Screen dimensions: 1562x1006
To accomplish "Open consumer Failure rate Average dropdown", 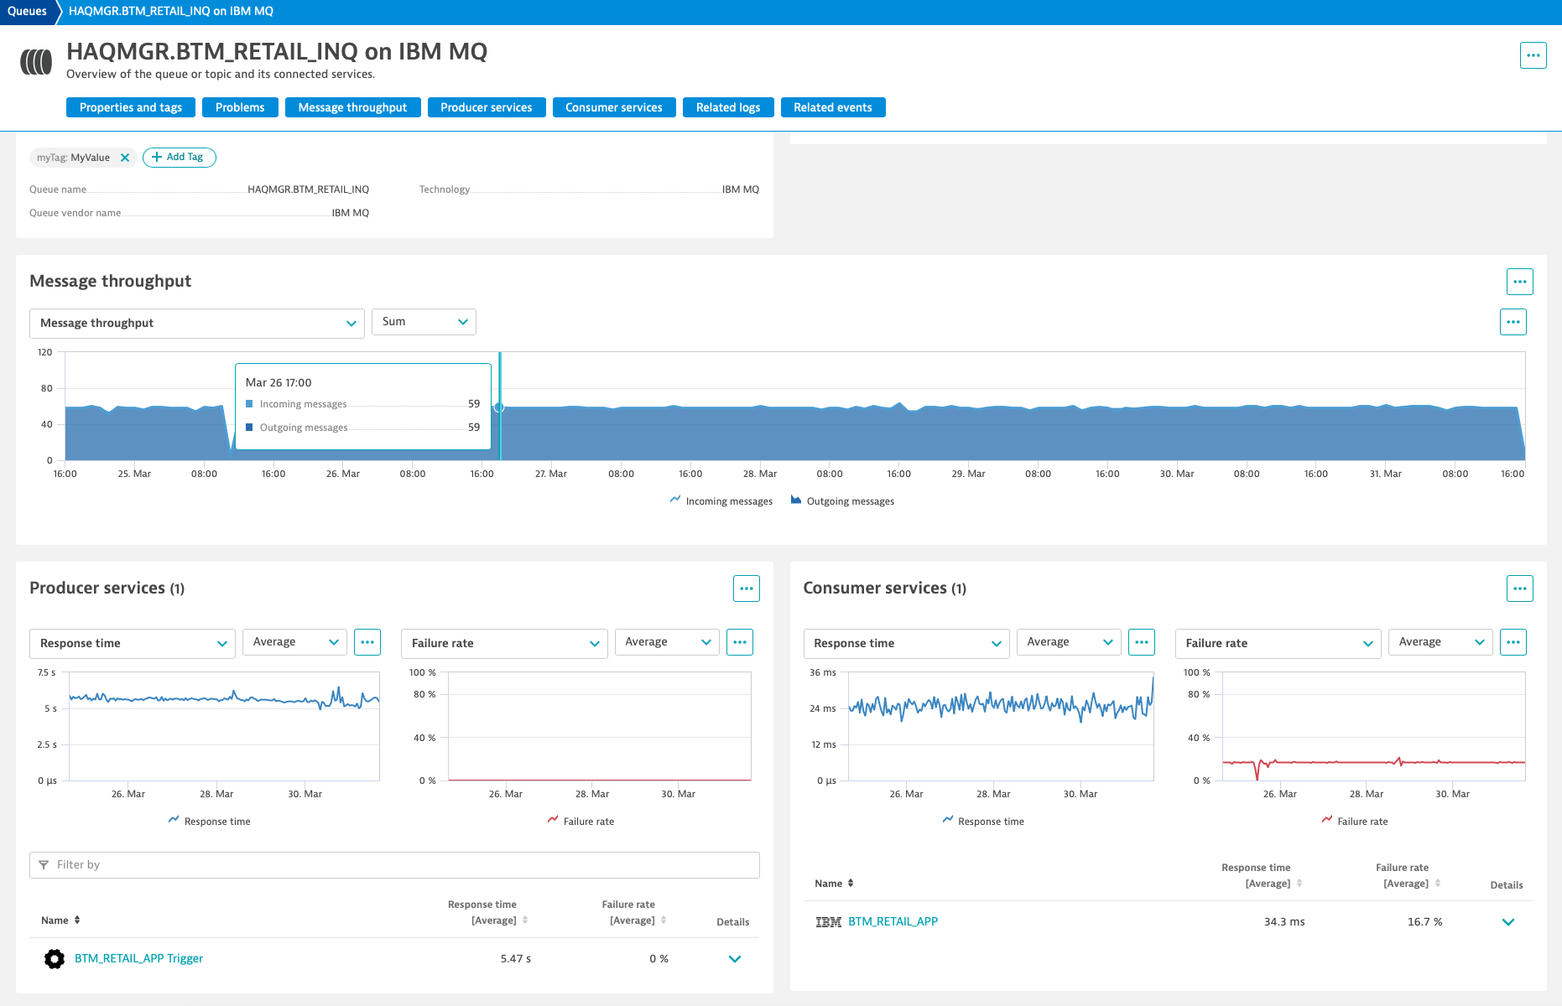I will pos(1440,642).
